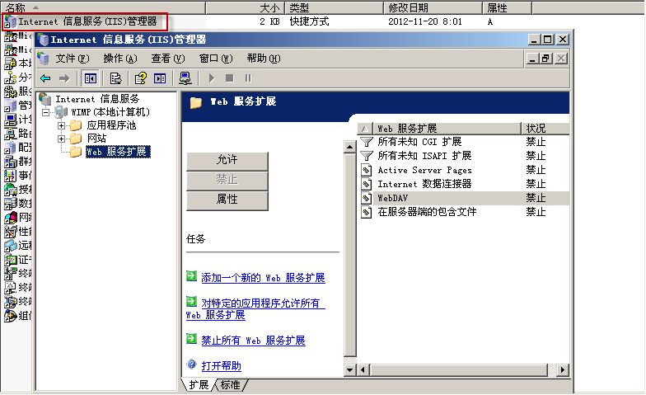Select the Internet 信息服务 root tree item
Screen dimensions: 646x395
(x=97, y=99)
